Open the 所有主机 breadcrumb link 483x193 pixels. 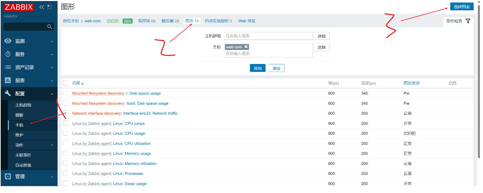tap(71, 21)
